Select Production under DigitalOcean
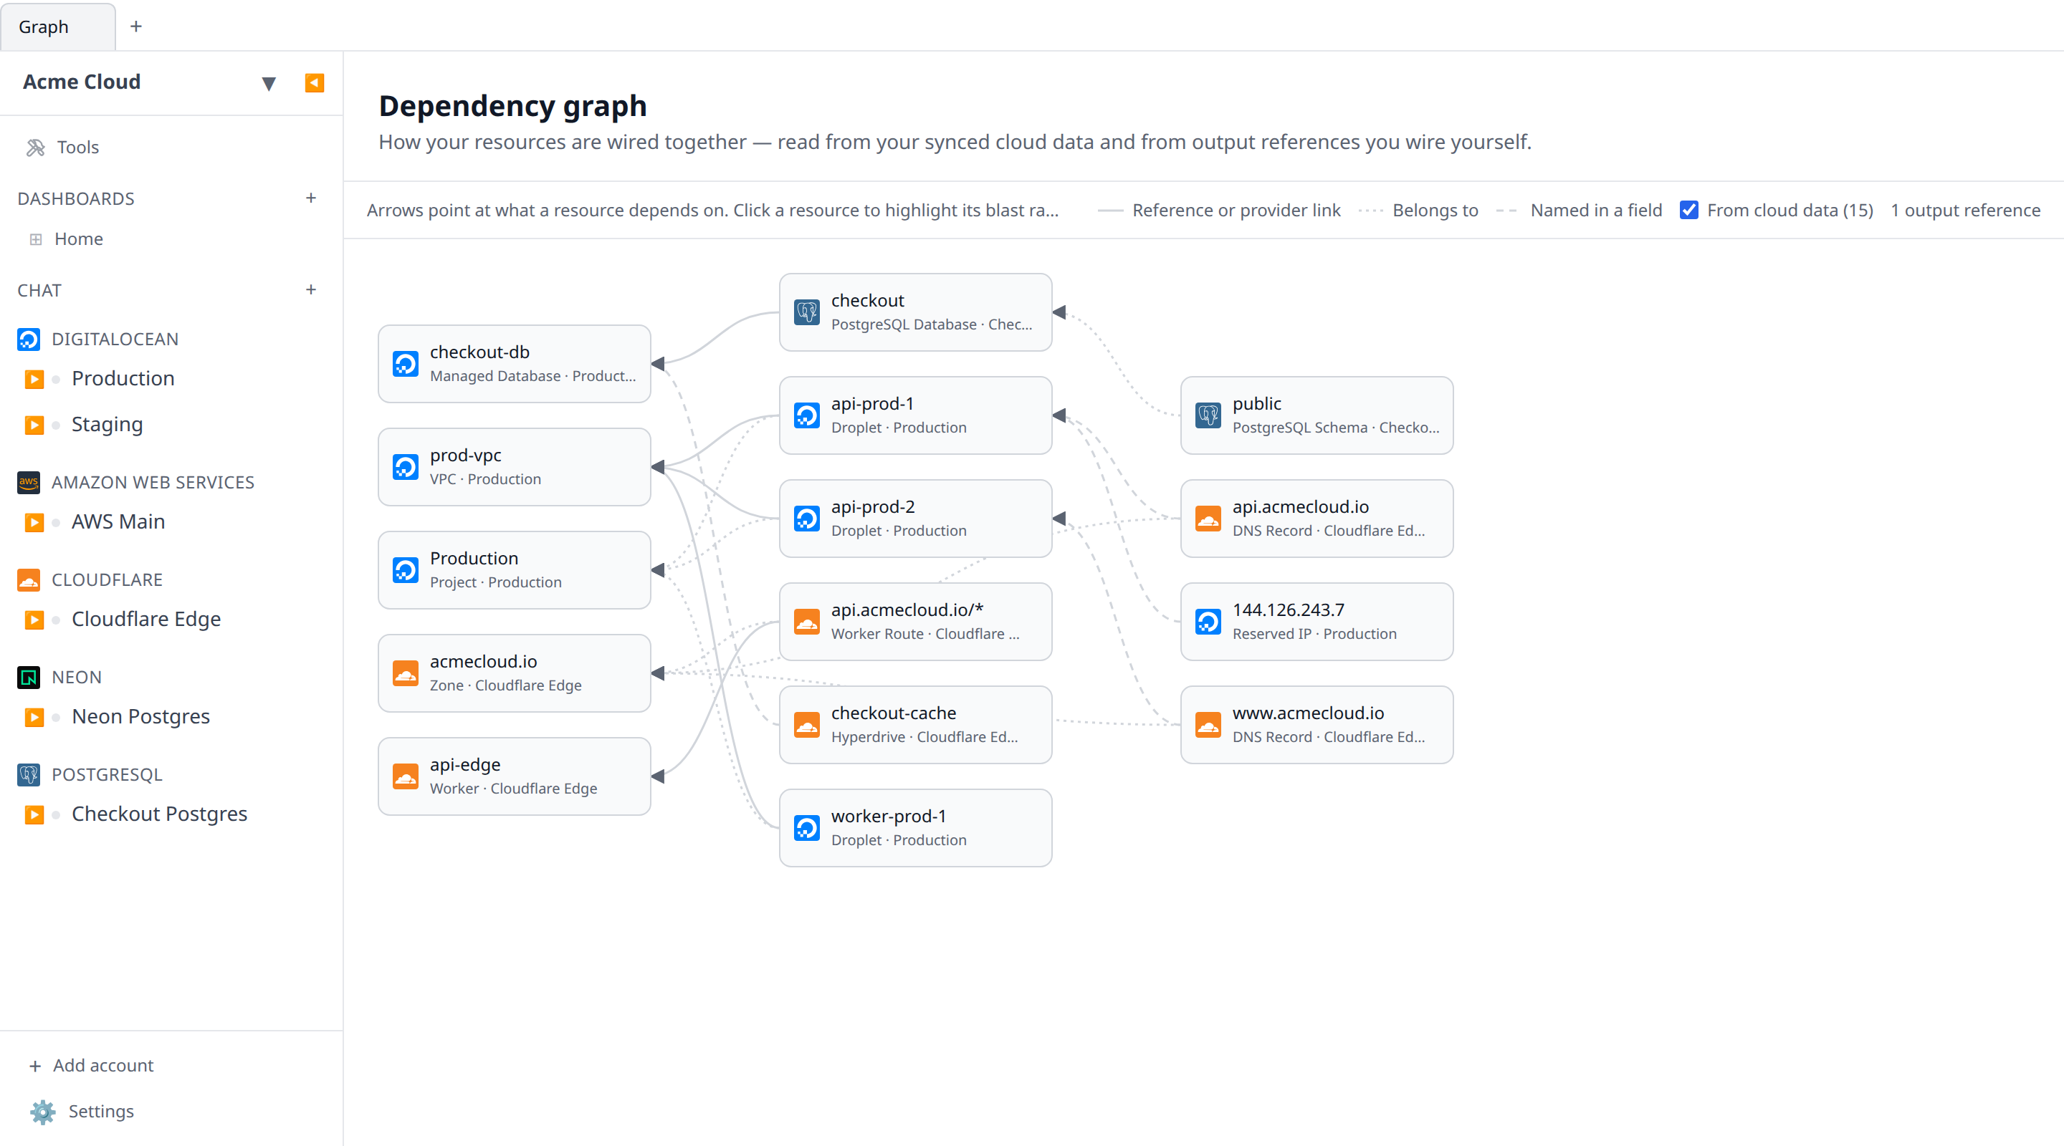Image resolution: width=2064 pixels, height=1146 pixels. pyautogui.click(x=123, y=378)
